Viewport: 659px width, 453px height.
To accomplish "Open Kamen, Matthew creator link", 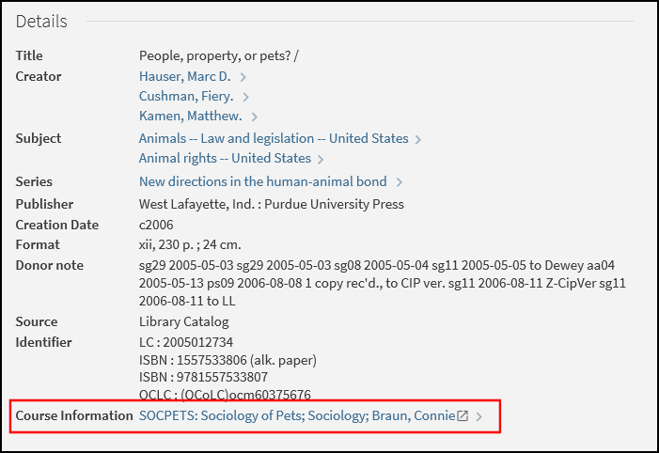I will click(x=190, y=116).
